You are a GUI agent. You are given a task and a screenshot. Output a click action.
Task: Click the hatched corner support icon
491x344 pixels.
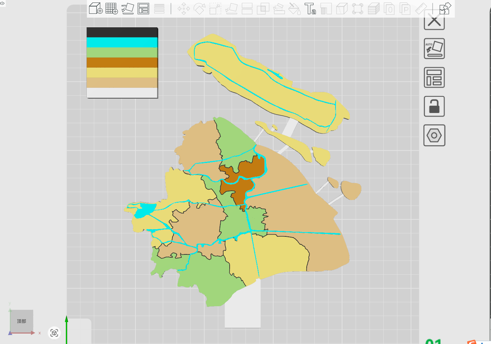pyautogui.click(x=326, y=9)
